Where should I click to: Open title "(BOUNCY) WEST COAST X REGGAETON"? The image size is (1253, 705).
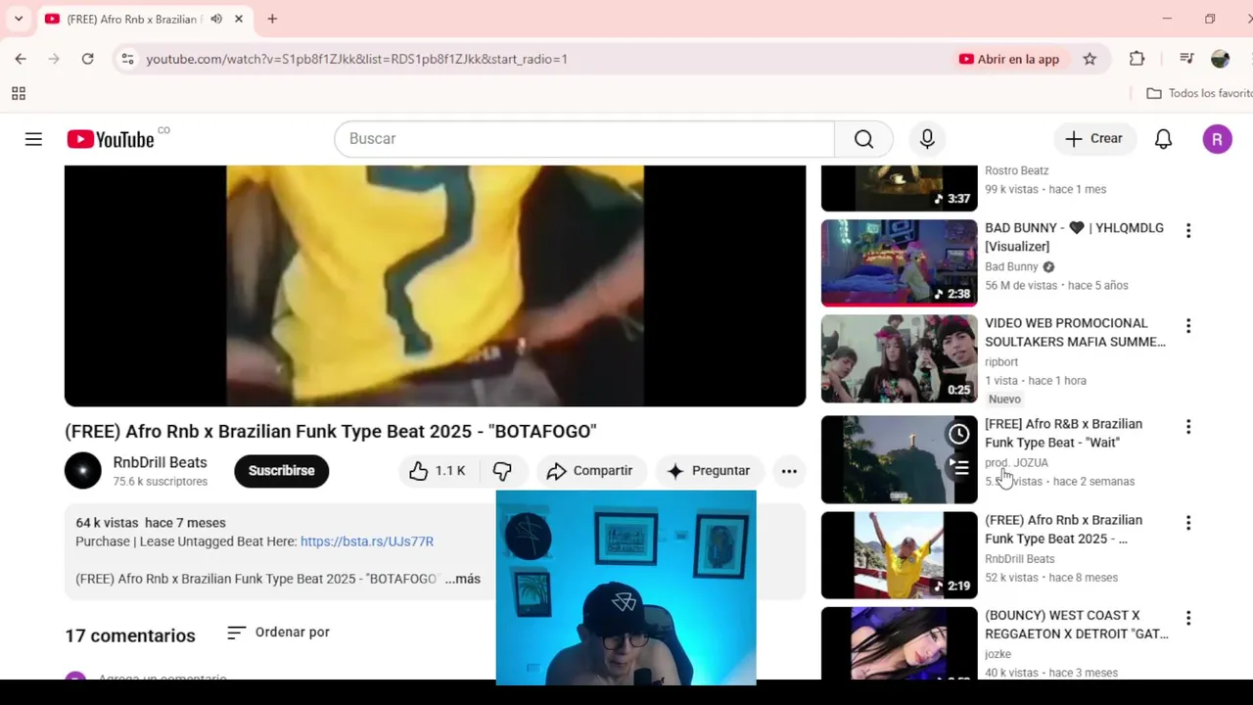[x=1076, y=625]
